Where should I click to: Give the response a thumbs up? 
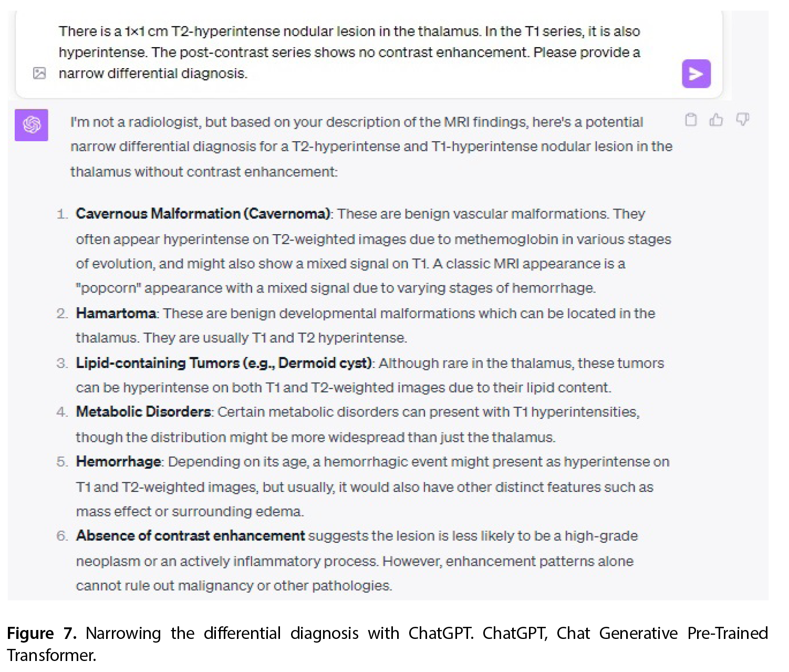(x=716, y=120)
